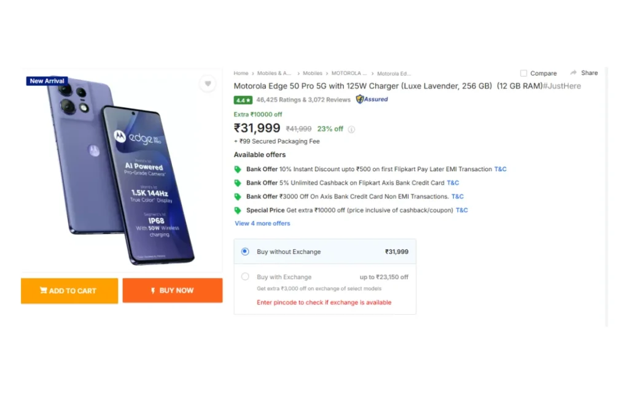Open the Home breadcrumb
629x419 pixels.
point(241,74)
